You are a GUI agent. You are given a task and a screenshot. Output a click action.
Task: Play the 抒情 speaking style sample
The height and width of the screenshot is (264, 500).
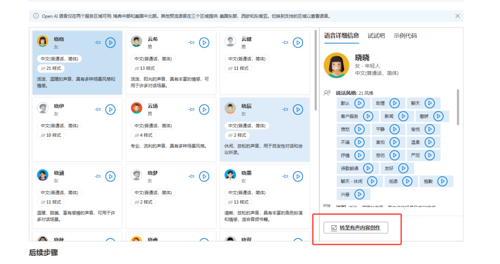click(x=359, y=155)
